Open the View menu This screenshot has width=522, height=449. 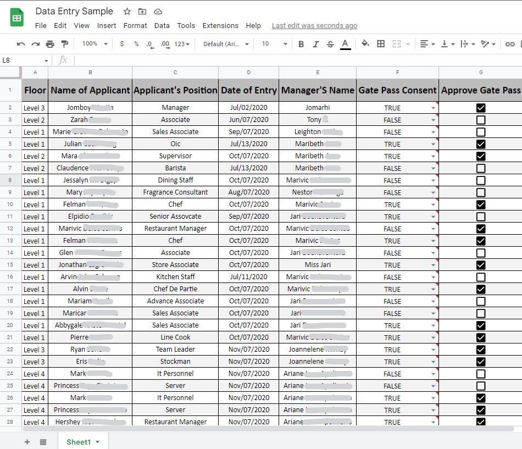(81, 26)
